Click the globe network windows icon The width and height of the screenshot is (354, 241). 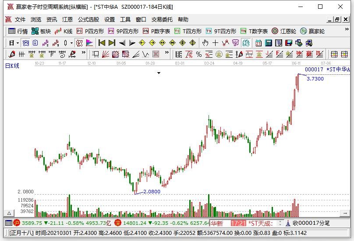point(298,43)
